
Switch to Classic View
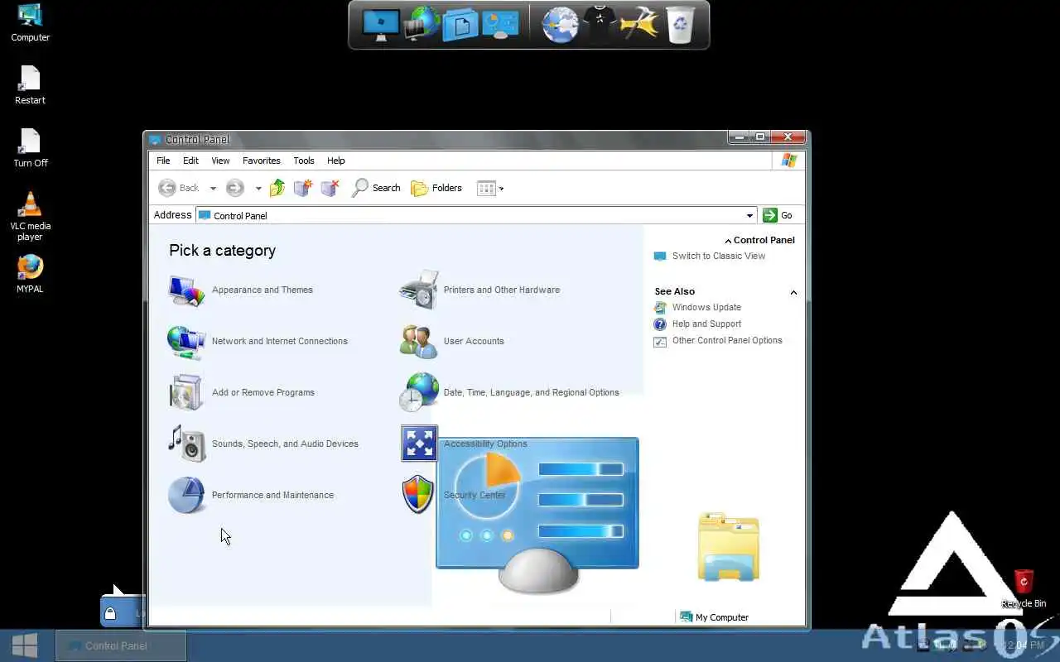(x=718, y=256)
